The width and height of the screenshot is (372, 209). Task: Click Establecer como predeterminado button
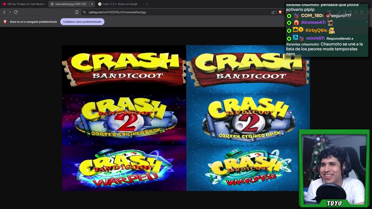click(82, 22)
